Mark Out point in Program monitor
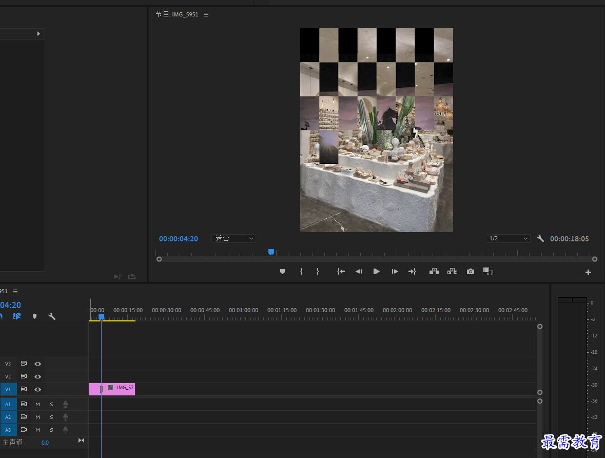605x458 pixels. pyautogui.click(x=318, y=272)
